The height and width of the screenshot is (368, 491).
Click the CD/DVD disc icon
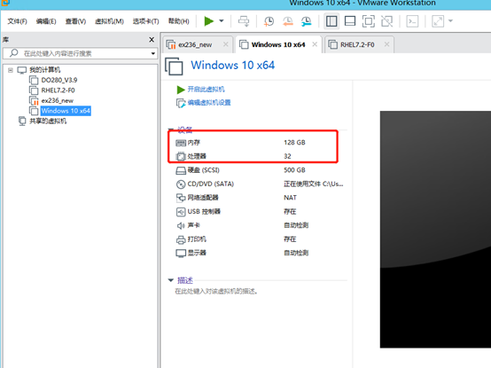(181, 184)
